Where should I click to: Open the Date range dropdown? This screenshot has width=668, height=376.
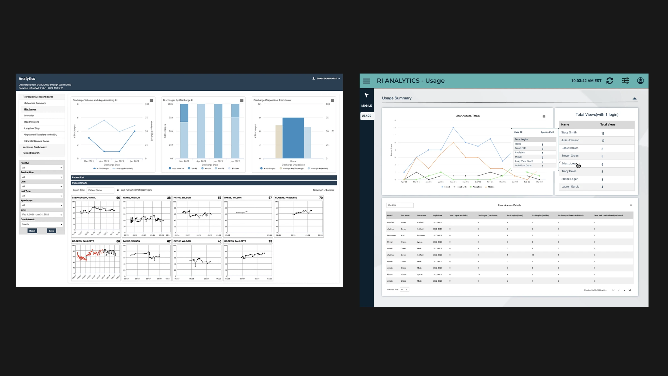point(42,214)
